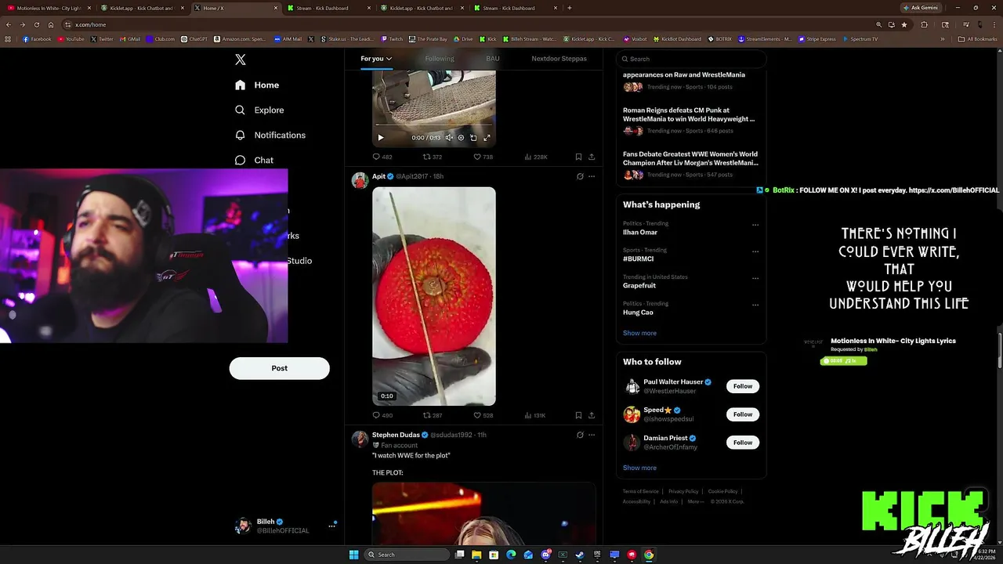This screenshot has width=1003, height=564.
Task: Click the X logo in the sidebar
Action: click(x=241, y=60)
